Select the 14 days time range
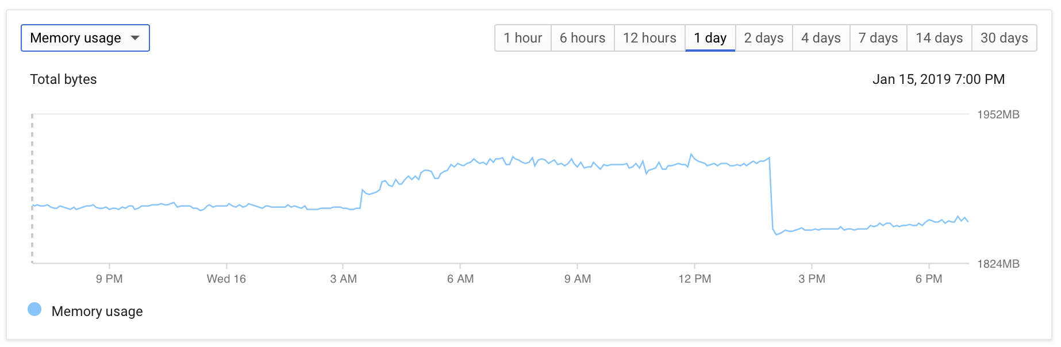 click(x=939, y=38)
